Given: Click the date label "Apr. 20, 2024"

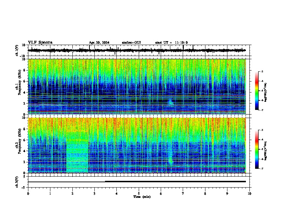Looking at the screenshot, I should click(x=99, y=43).
